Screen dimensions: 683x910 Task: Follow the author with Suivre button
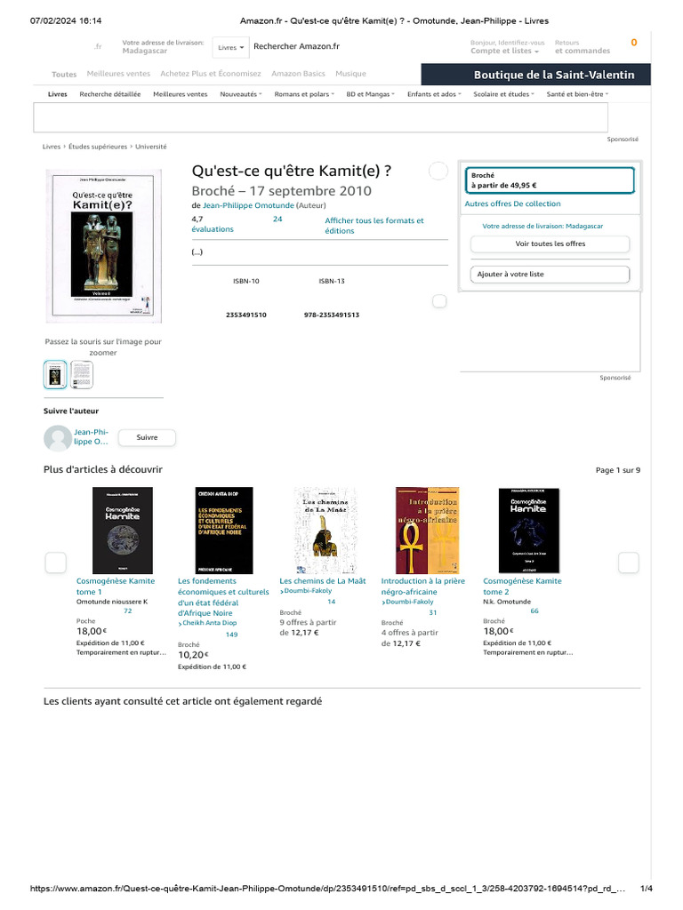(x=147, y=437)
